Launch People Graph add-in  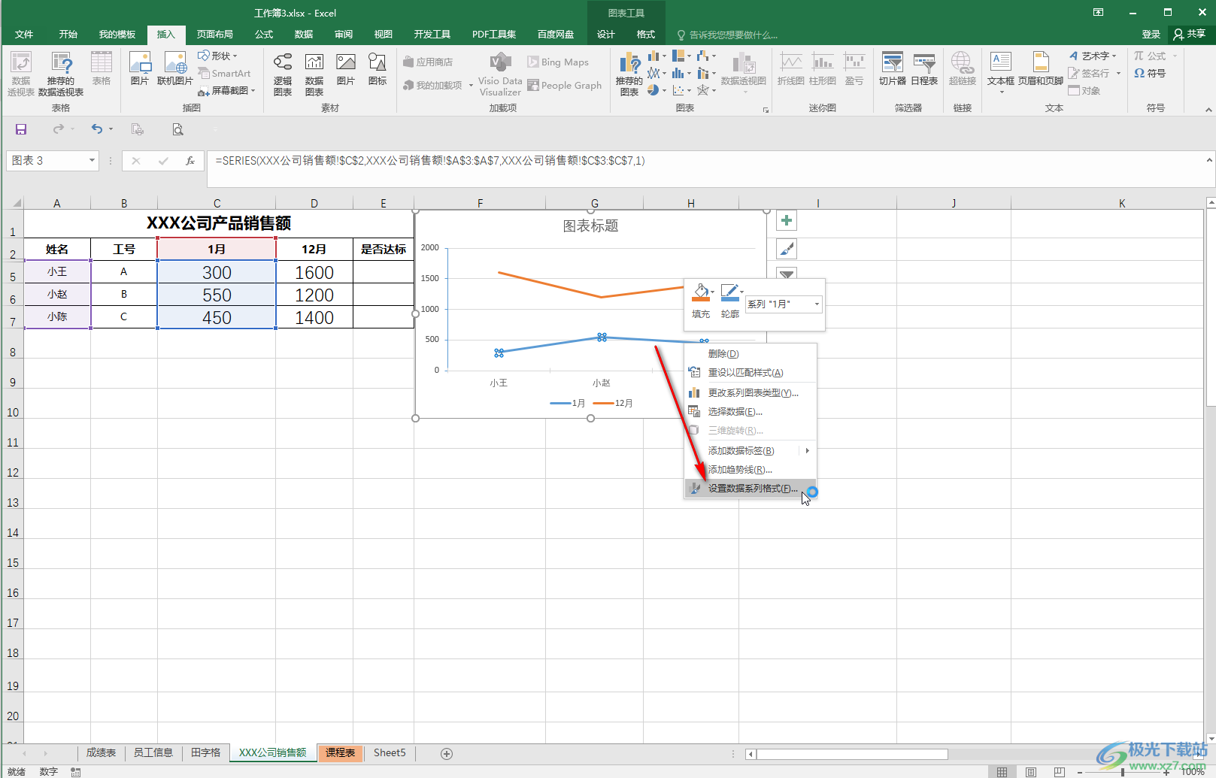pos(565,86)
